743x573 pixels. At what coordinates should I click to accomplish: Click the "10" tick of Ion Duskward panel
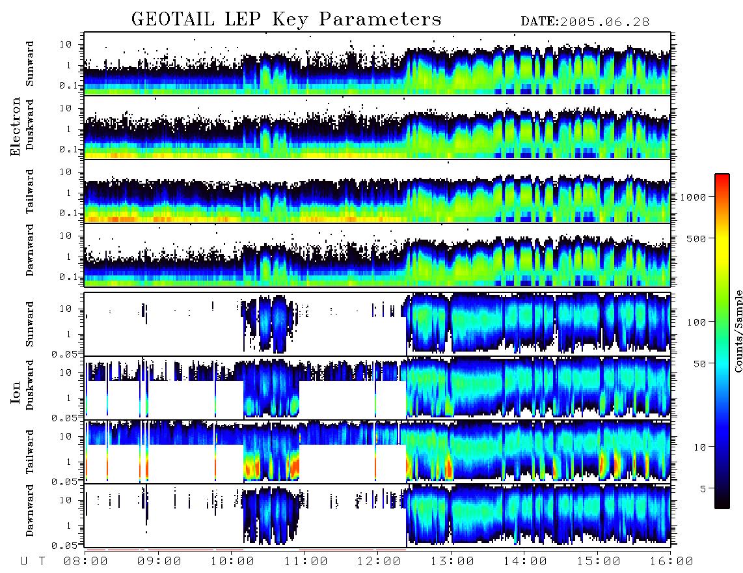tap(66, 372)
